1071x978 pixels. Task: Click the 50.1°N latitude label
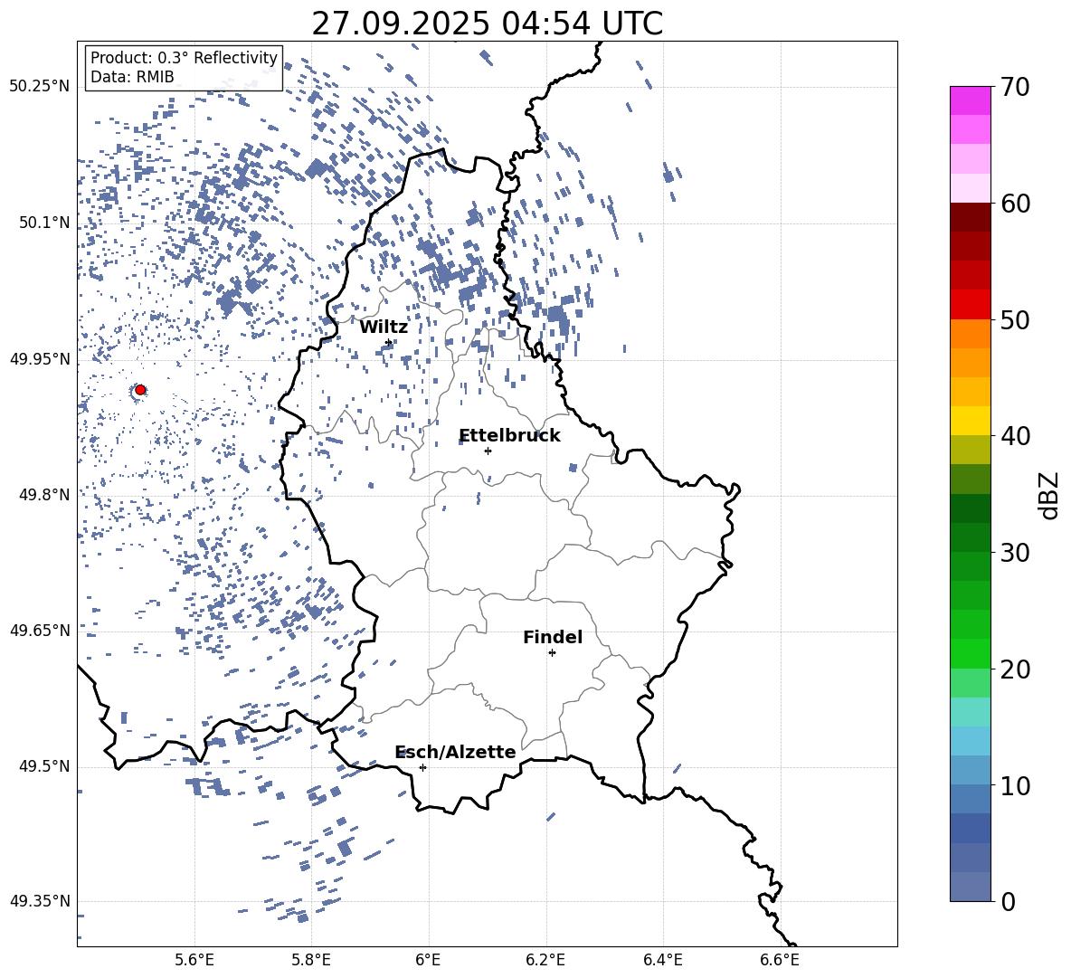pyautogui.click(x=44, y=223)
